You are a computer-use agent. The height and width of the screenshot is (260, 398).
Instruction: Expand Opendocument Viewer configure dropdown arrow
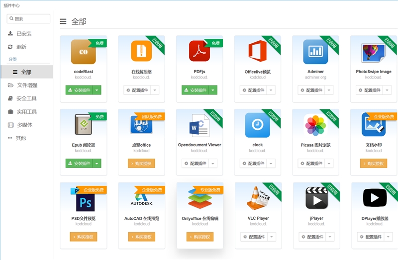(213, 164)
